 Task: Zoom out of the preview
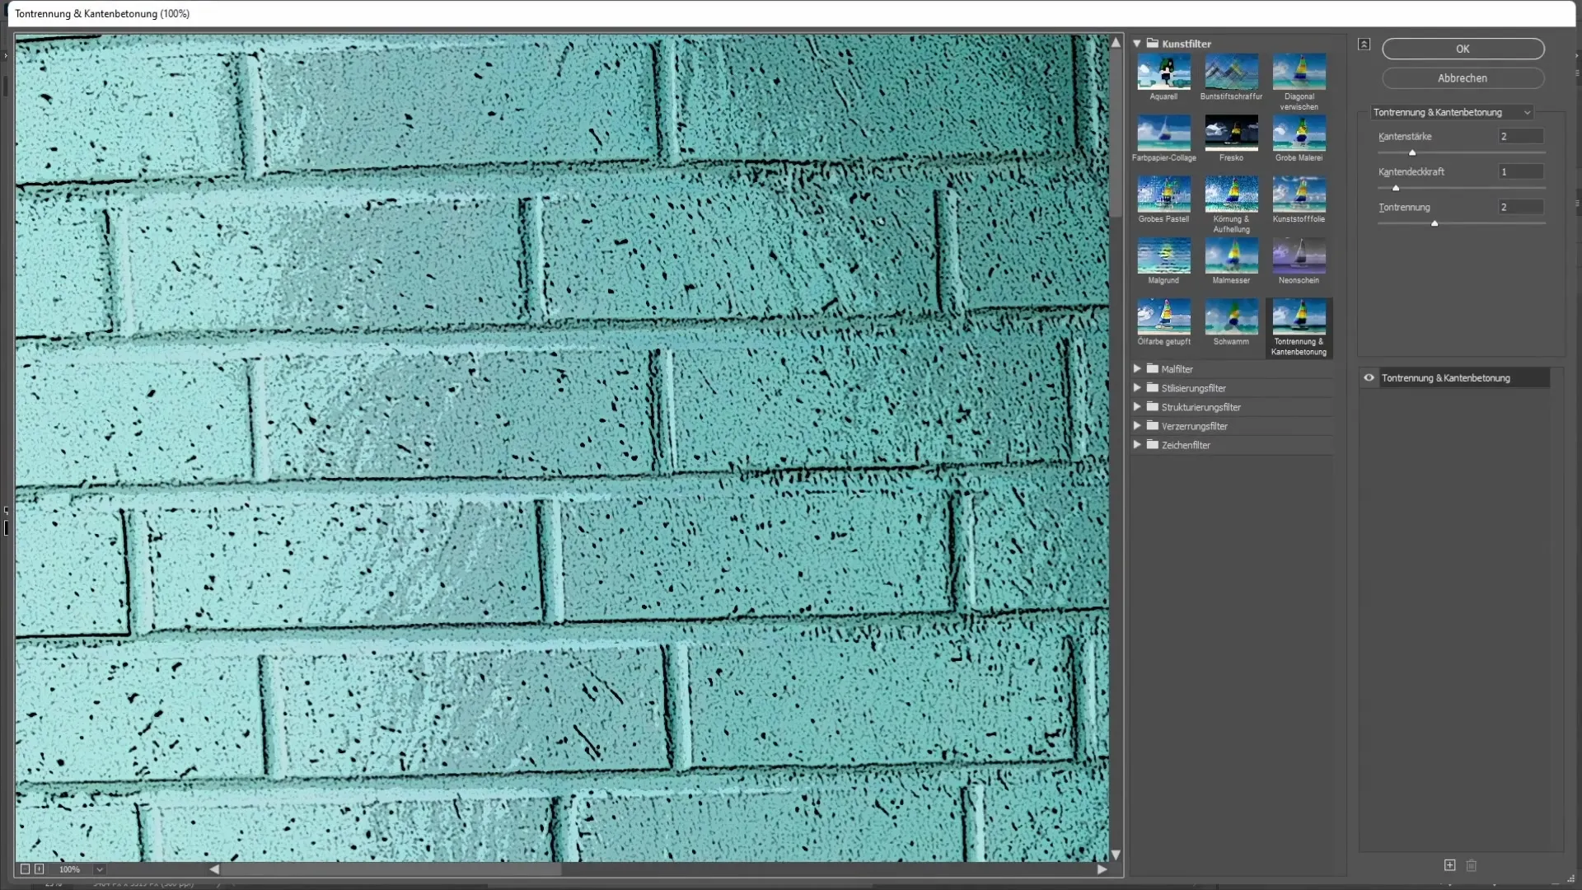(x=25, y=869)
